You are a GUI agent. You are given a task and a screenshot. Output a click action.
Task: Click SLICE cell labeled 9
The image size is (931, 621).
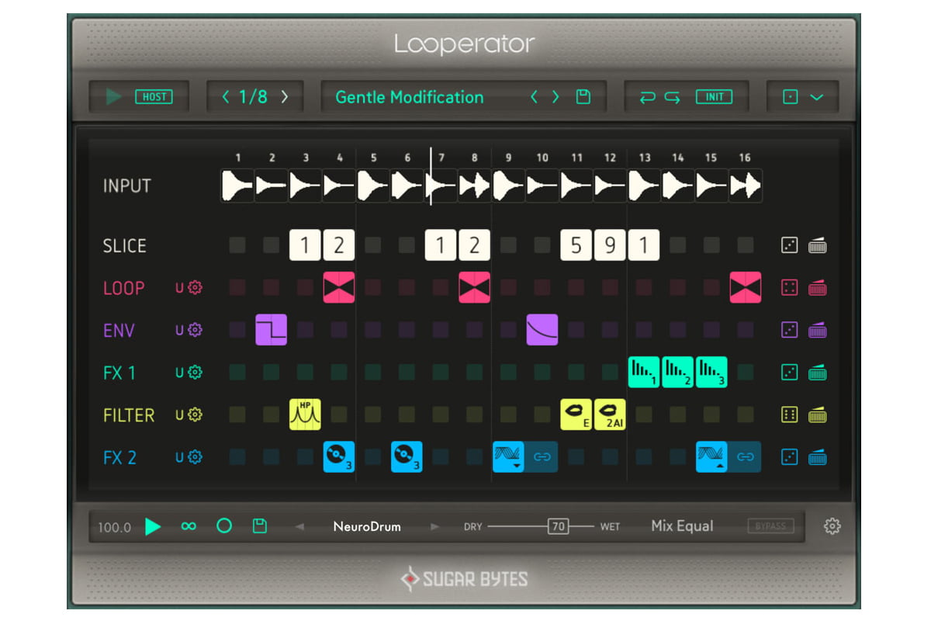click(610, 245)
